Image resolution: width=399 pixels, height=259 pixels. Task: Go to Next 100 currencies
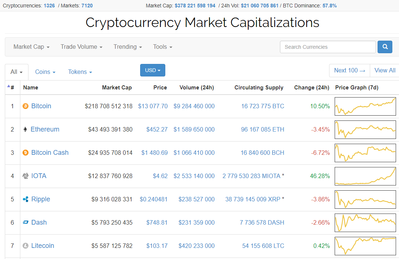349,71
